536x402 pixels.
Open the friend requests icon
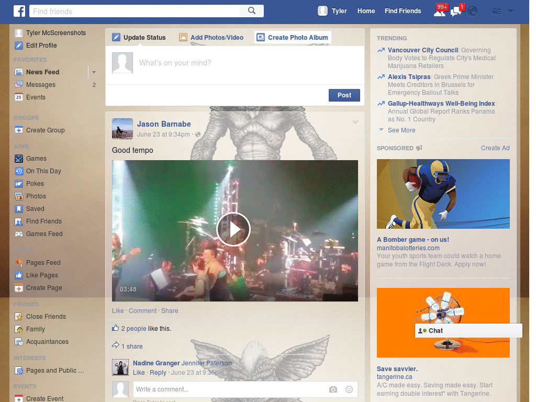(x=440, y=10)
